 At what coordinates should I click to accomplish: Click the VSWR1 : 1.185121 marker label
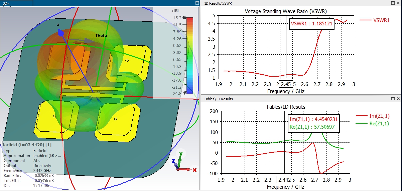pos(311,24)
